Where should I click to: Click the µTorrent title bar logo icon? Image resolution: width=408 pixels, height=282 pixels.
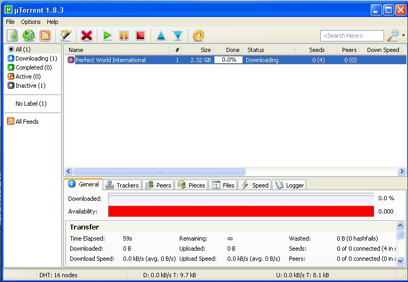(x=9, y=10)
